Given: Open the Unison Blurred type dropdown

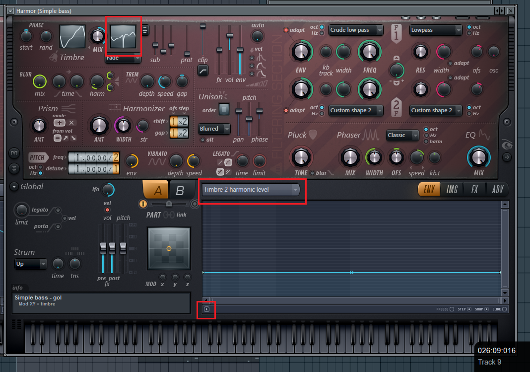Looking at the screenshot, I should pyautogui.click(x=214, y=129).
